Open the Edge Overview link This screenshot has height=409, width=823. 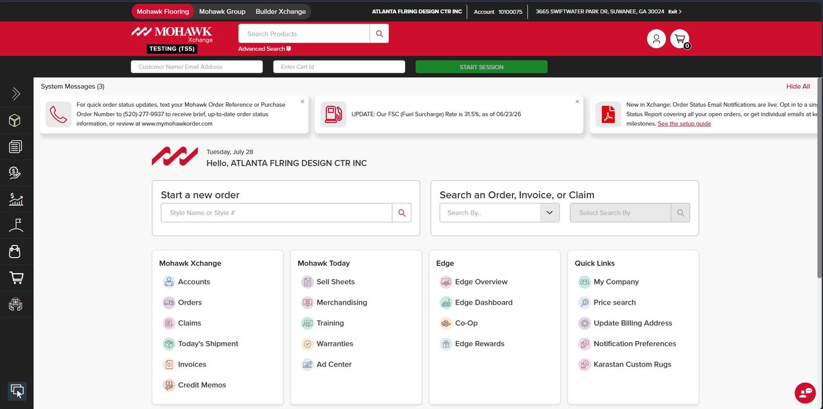pyautogui.click(x=481, y=282)
